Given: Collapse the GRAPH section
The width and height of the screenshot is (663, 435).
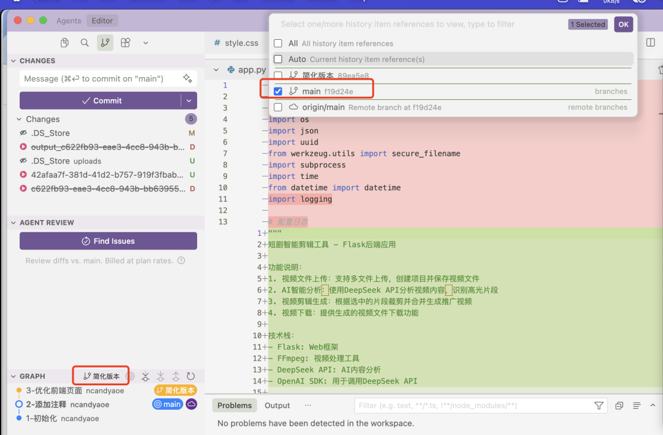Looking at the screenshot, I should click(x=14, y=376).
